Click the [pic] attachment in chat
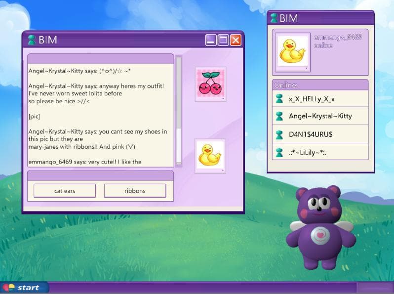This screenshot has width=394, height=294. coord(34,117)
